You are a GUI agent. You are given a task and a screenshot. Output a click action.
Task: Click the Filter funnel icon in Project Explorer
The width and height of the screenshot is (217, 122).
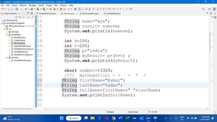24,17
